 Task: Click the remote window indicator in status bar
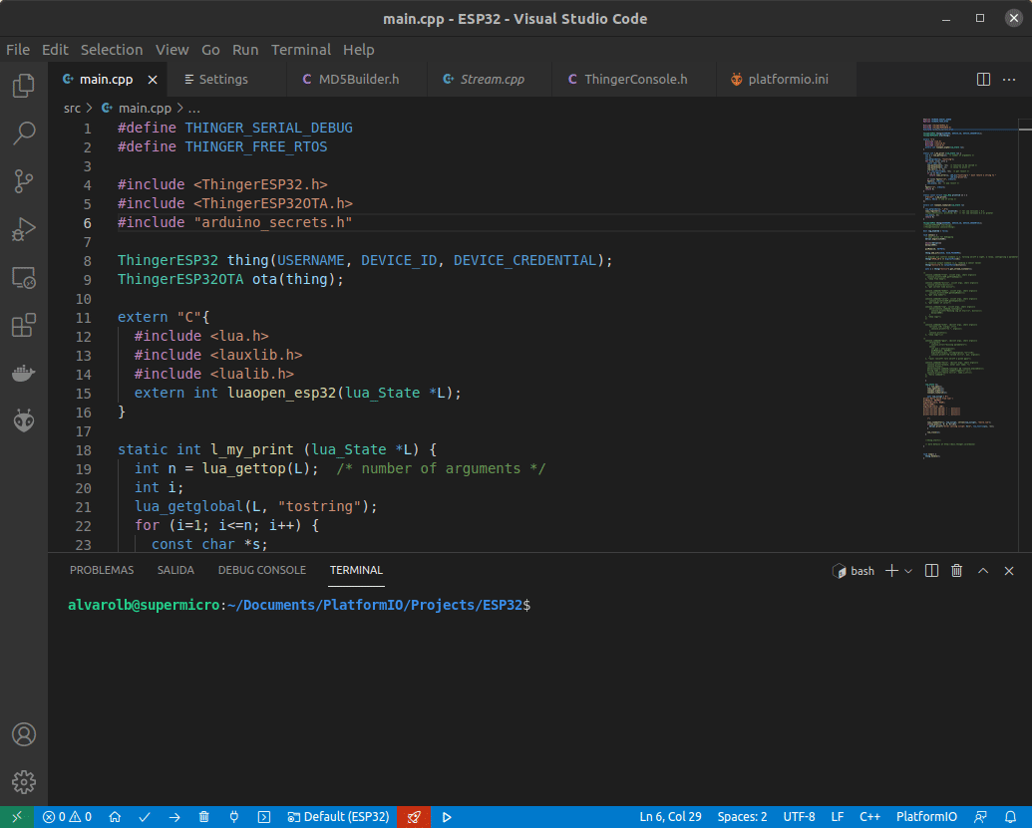click(x=17, y=817)
